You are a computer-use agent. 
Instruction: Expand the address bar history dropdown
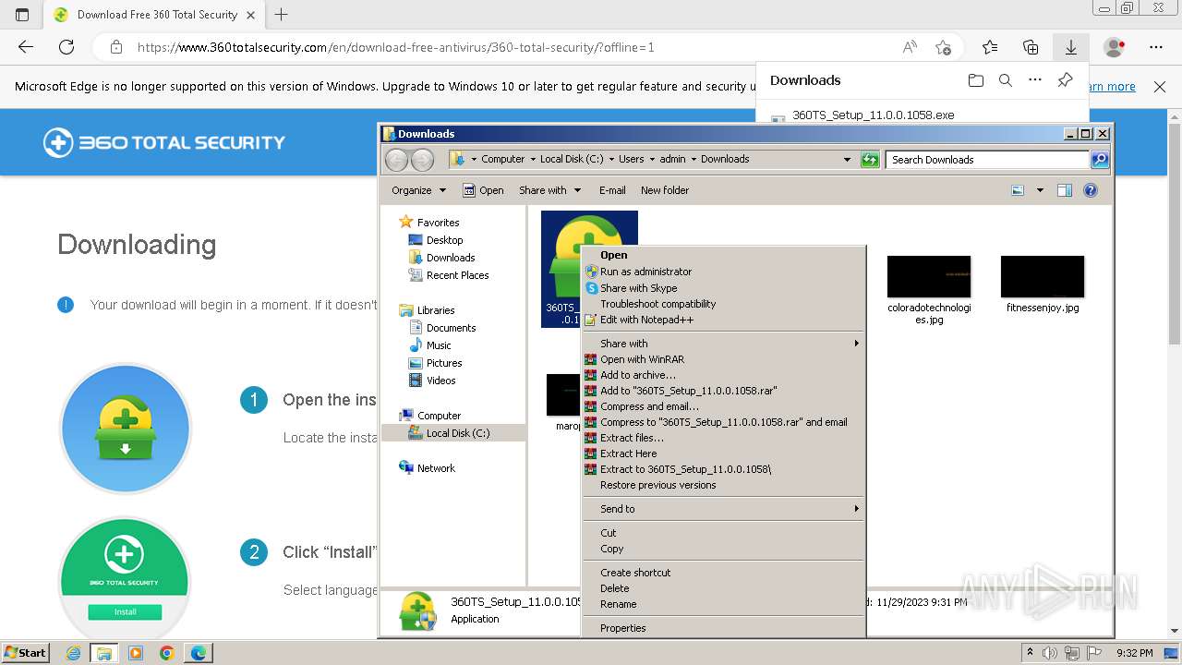tap(847, 160)
